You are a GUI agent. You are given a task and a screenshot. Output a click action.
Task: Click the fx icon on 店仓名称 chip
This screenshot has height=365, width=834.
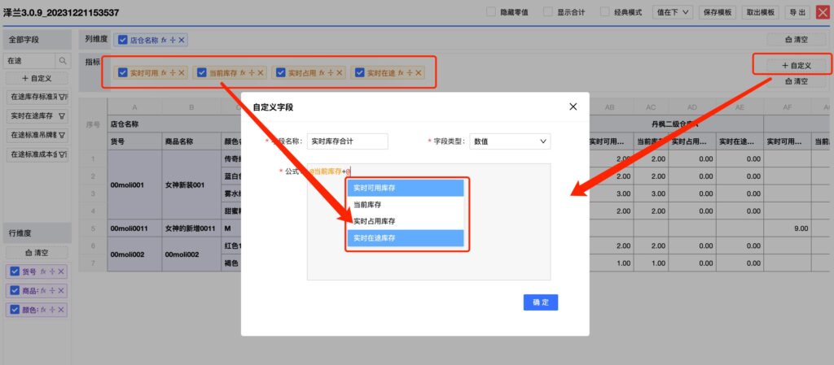pos(165,40)
